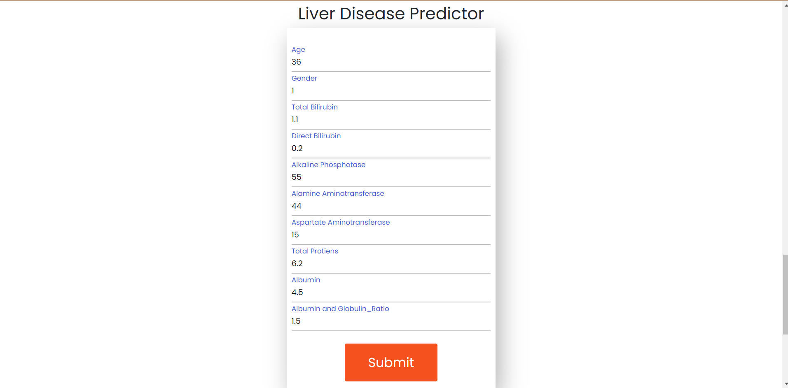Click the Aspartate Aminotransferase input field

coord(390,235)
